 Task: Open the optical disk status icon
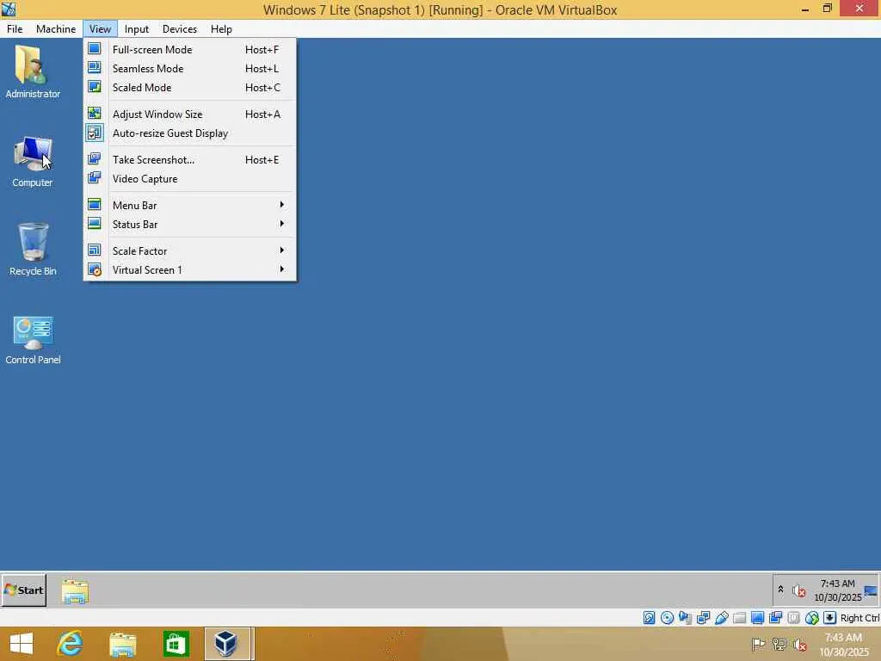(667, 618)
